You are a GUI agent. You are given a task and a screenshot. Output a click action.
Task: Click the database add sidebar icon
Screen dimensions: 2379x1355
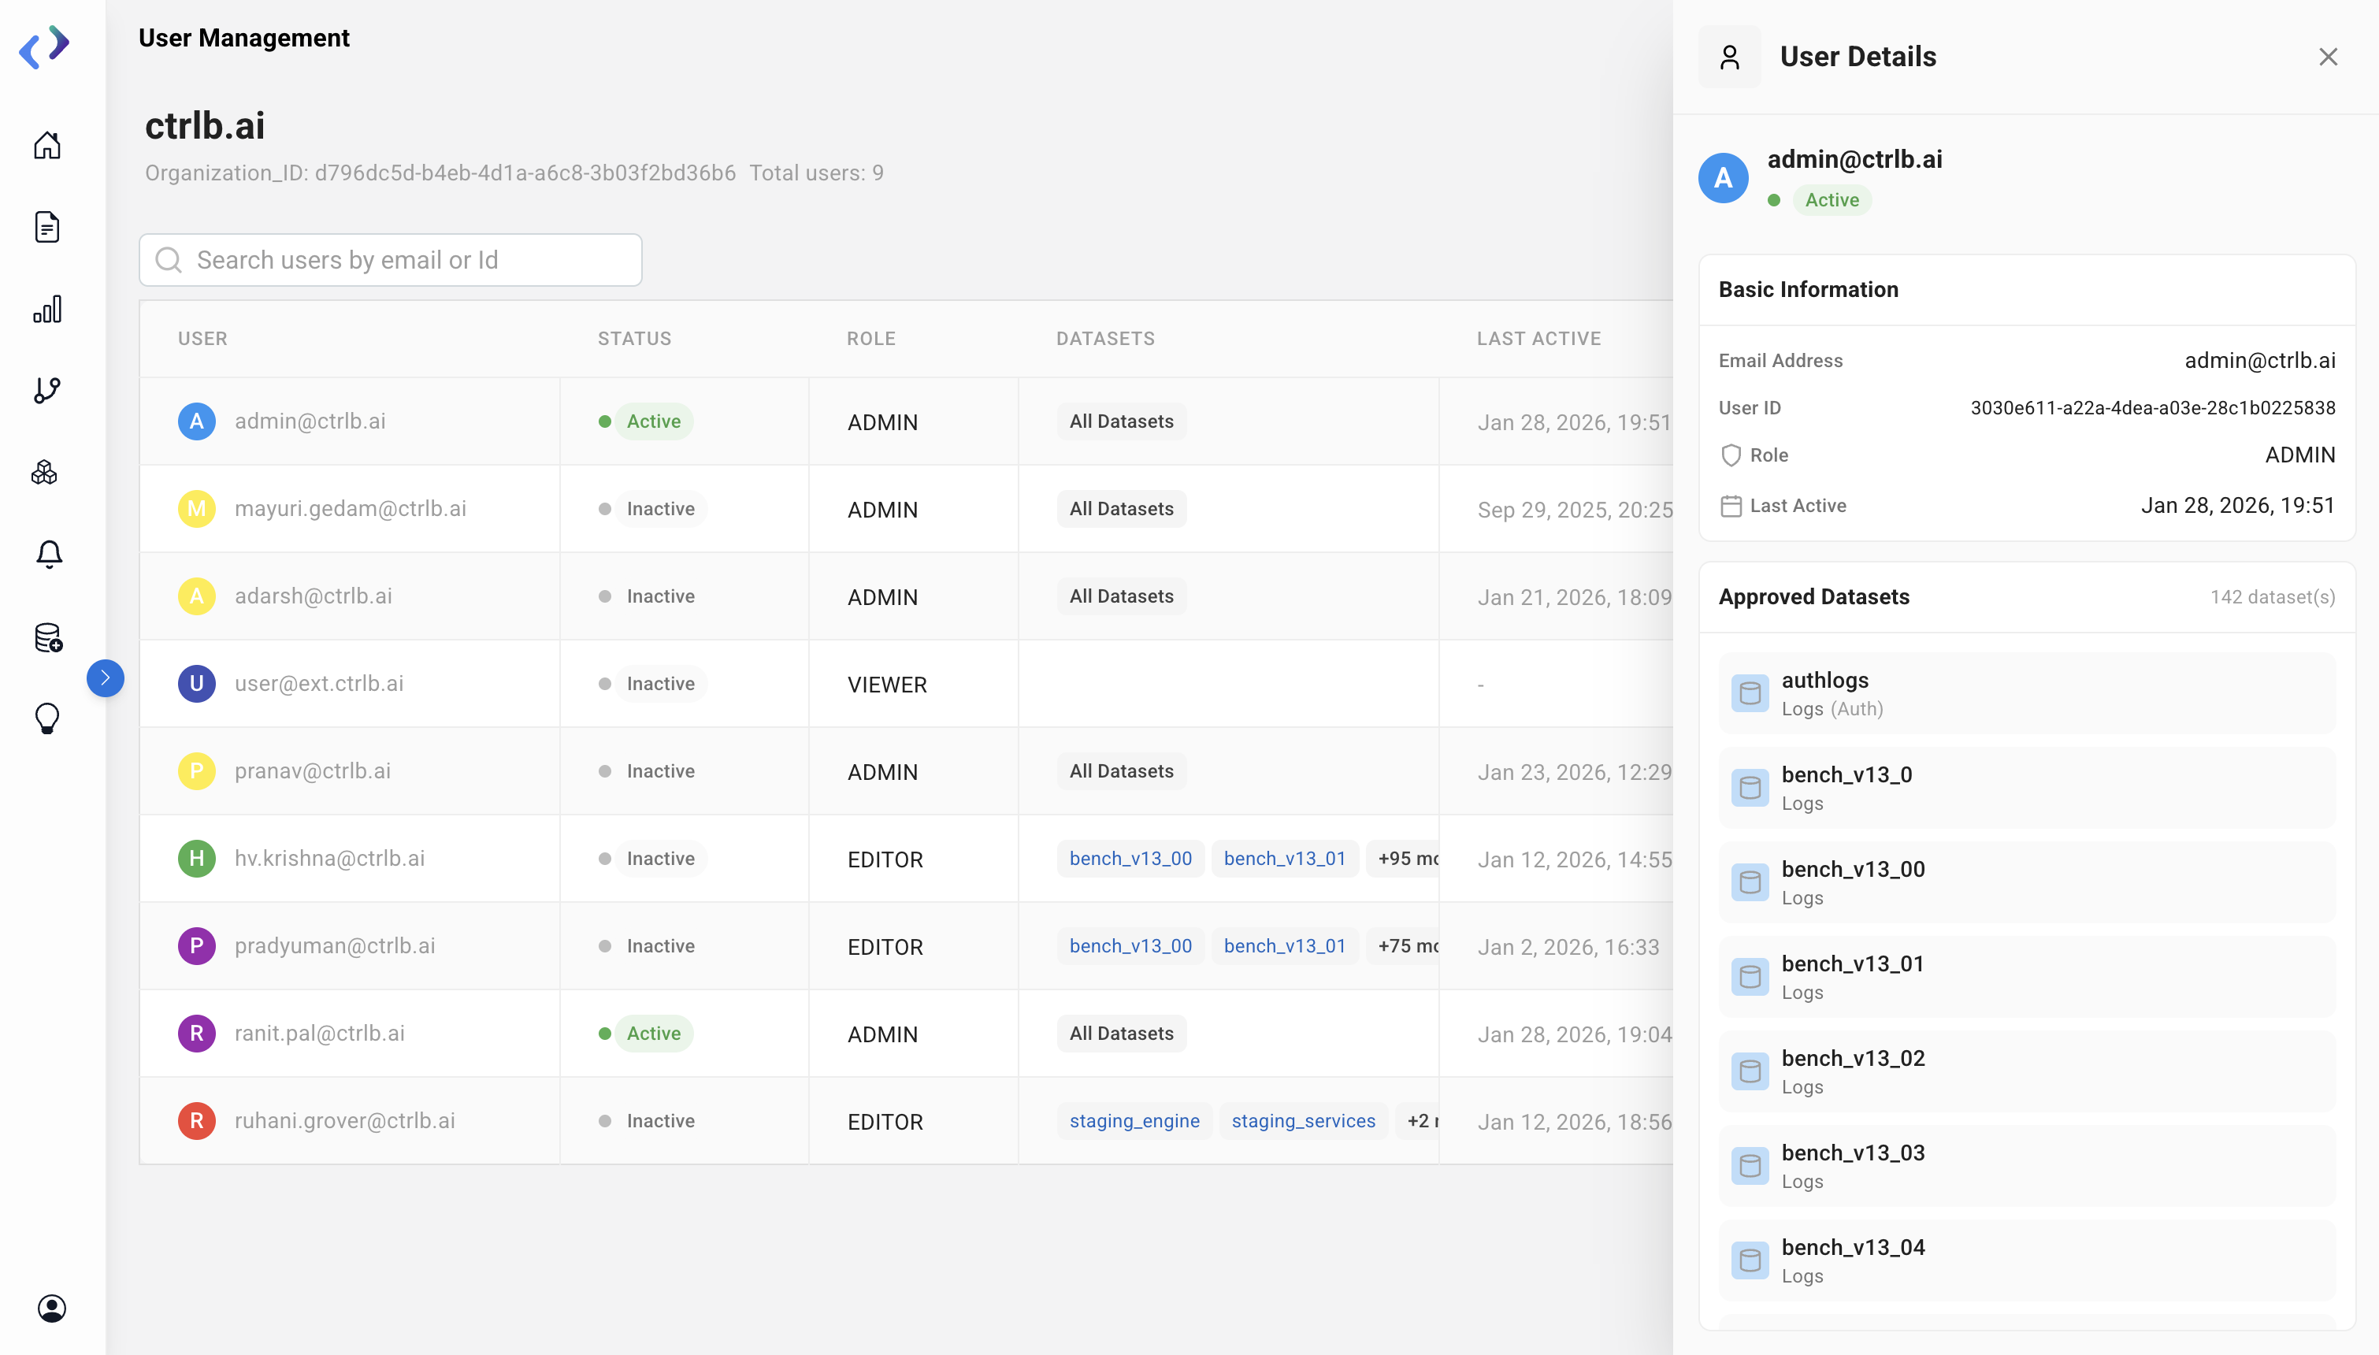[x=48, y=637]
